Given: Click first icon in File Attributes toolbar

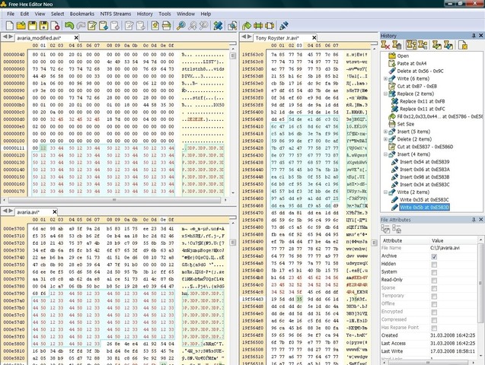Looking at the screenshot, I should pyautogui.click(x=385, y=229).
